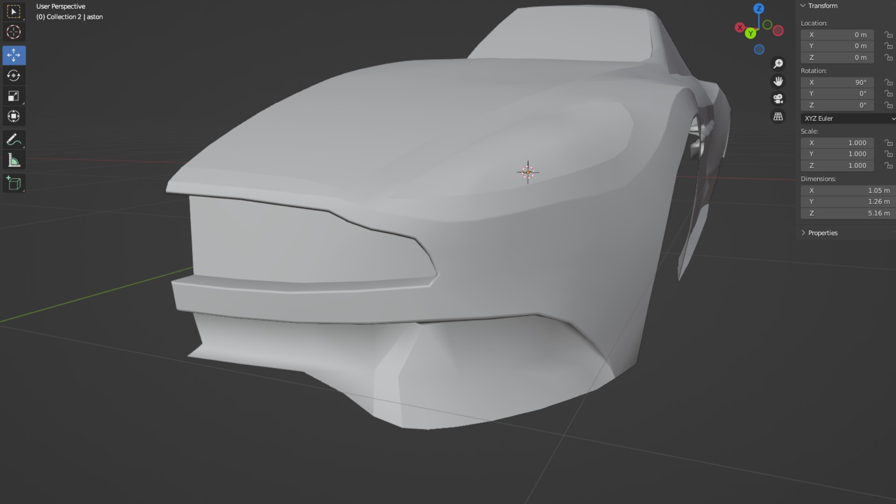The width and height of the screenshot is (896, 504).
Task: Snap view to Z axis gizmo
Action: [x=759, y=8]
